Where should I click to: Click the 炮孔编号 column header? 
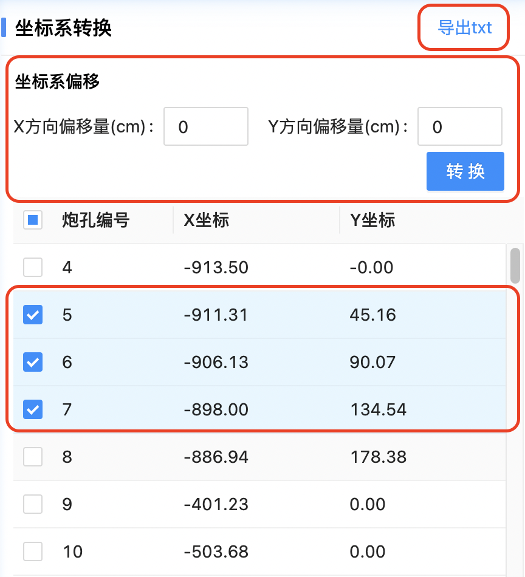pyautogui.click(x=95, y=220)
